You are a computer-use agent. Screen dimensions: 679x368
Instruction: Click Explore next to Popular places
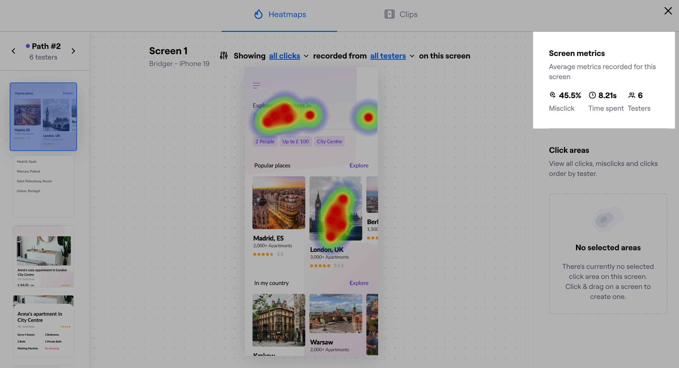(x=359, y=165)
